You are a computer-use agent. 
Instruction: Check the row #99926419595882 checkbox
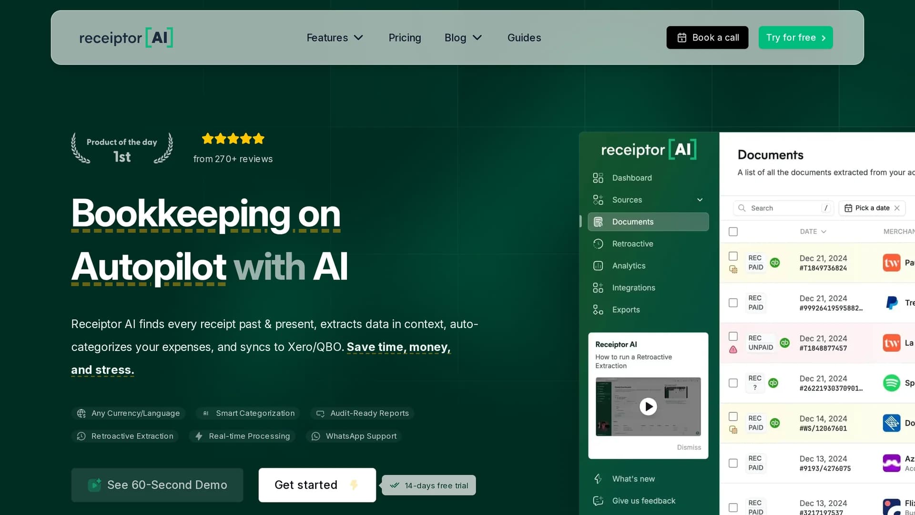click(x=733, y=303)
